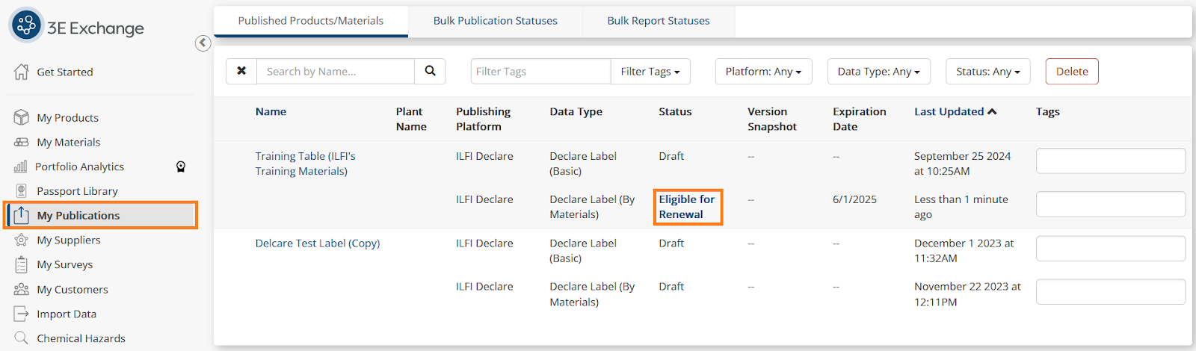
Task: Click the Search by Name input field
Action: click(x=336, y=71)
